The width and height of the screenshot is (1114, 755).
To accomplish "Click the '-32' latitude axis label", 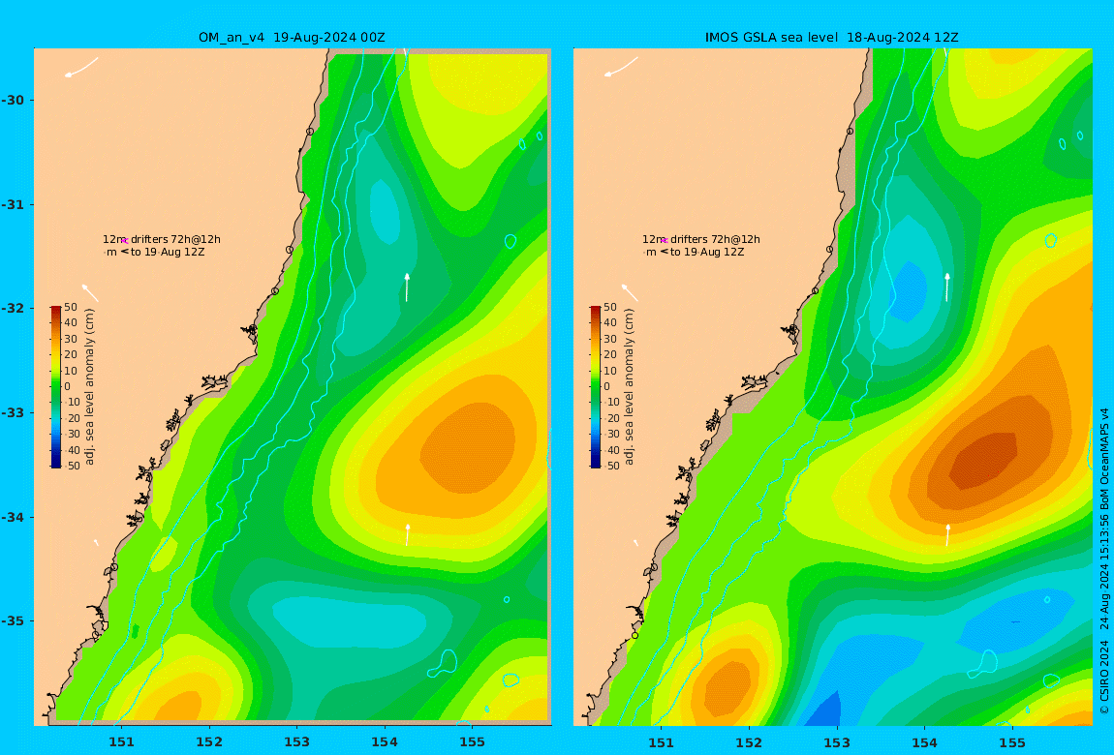I will tap(13, 308).
